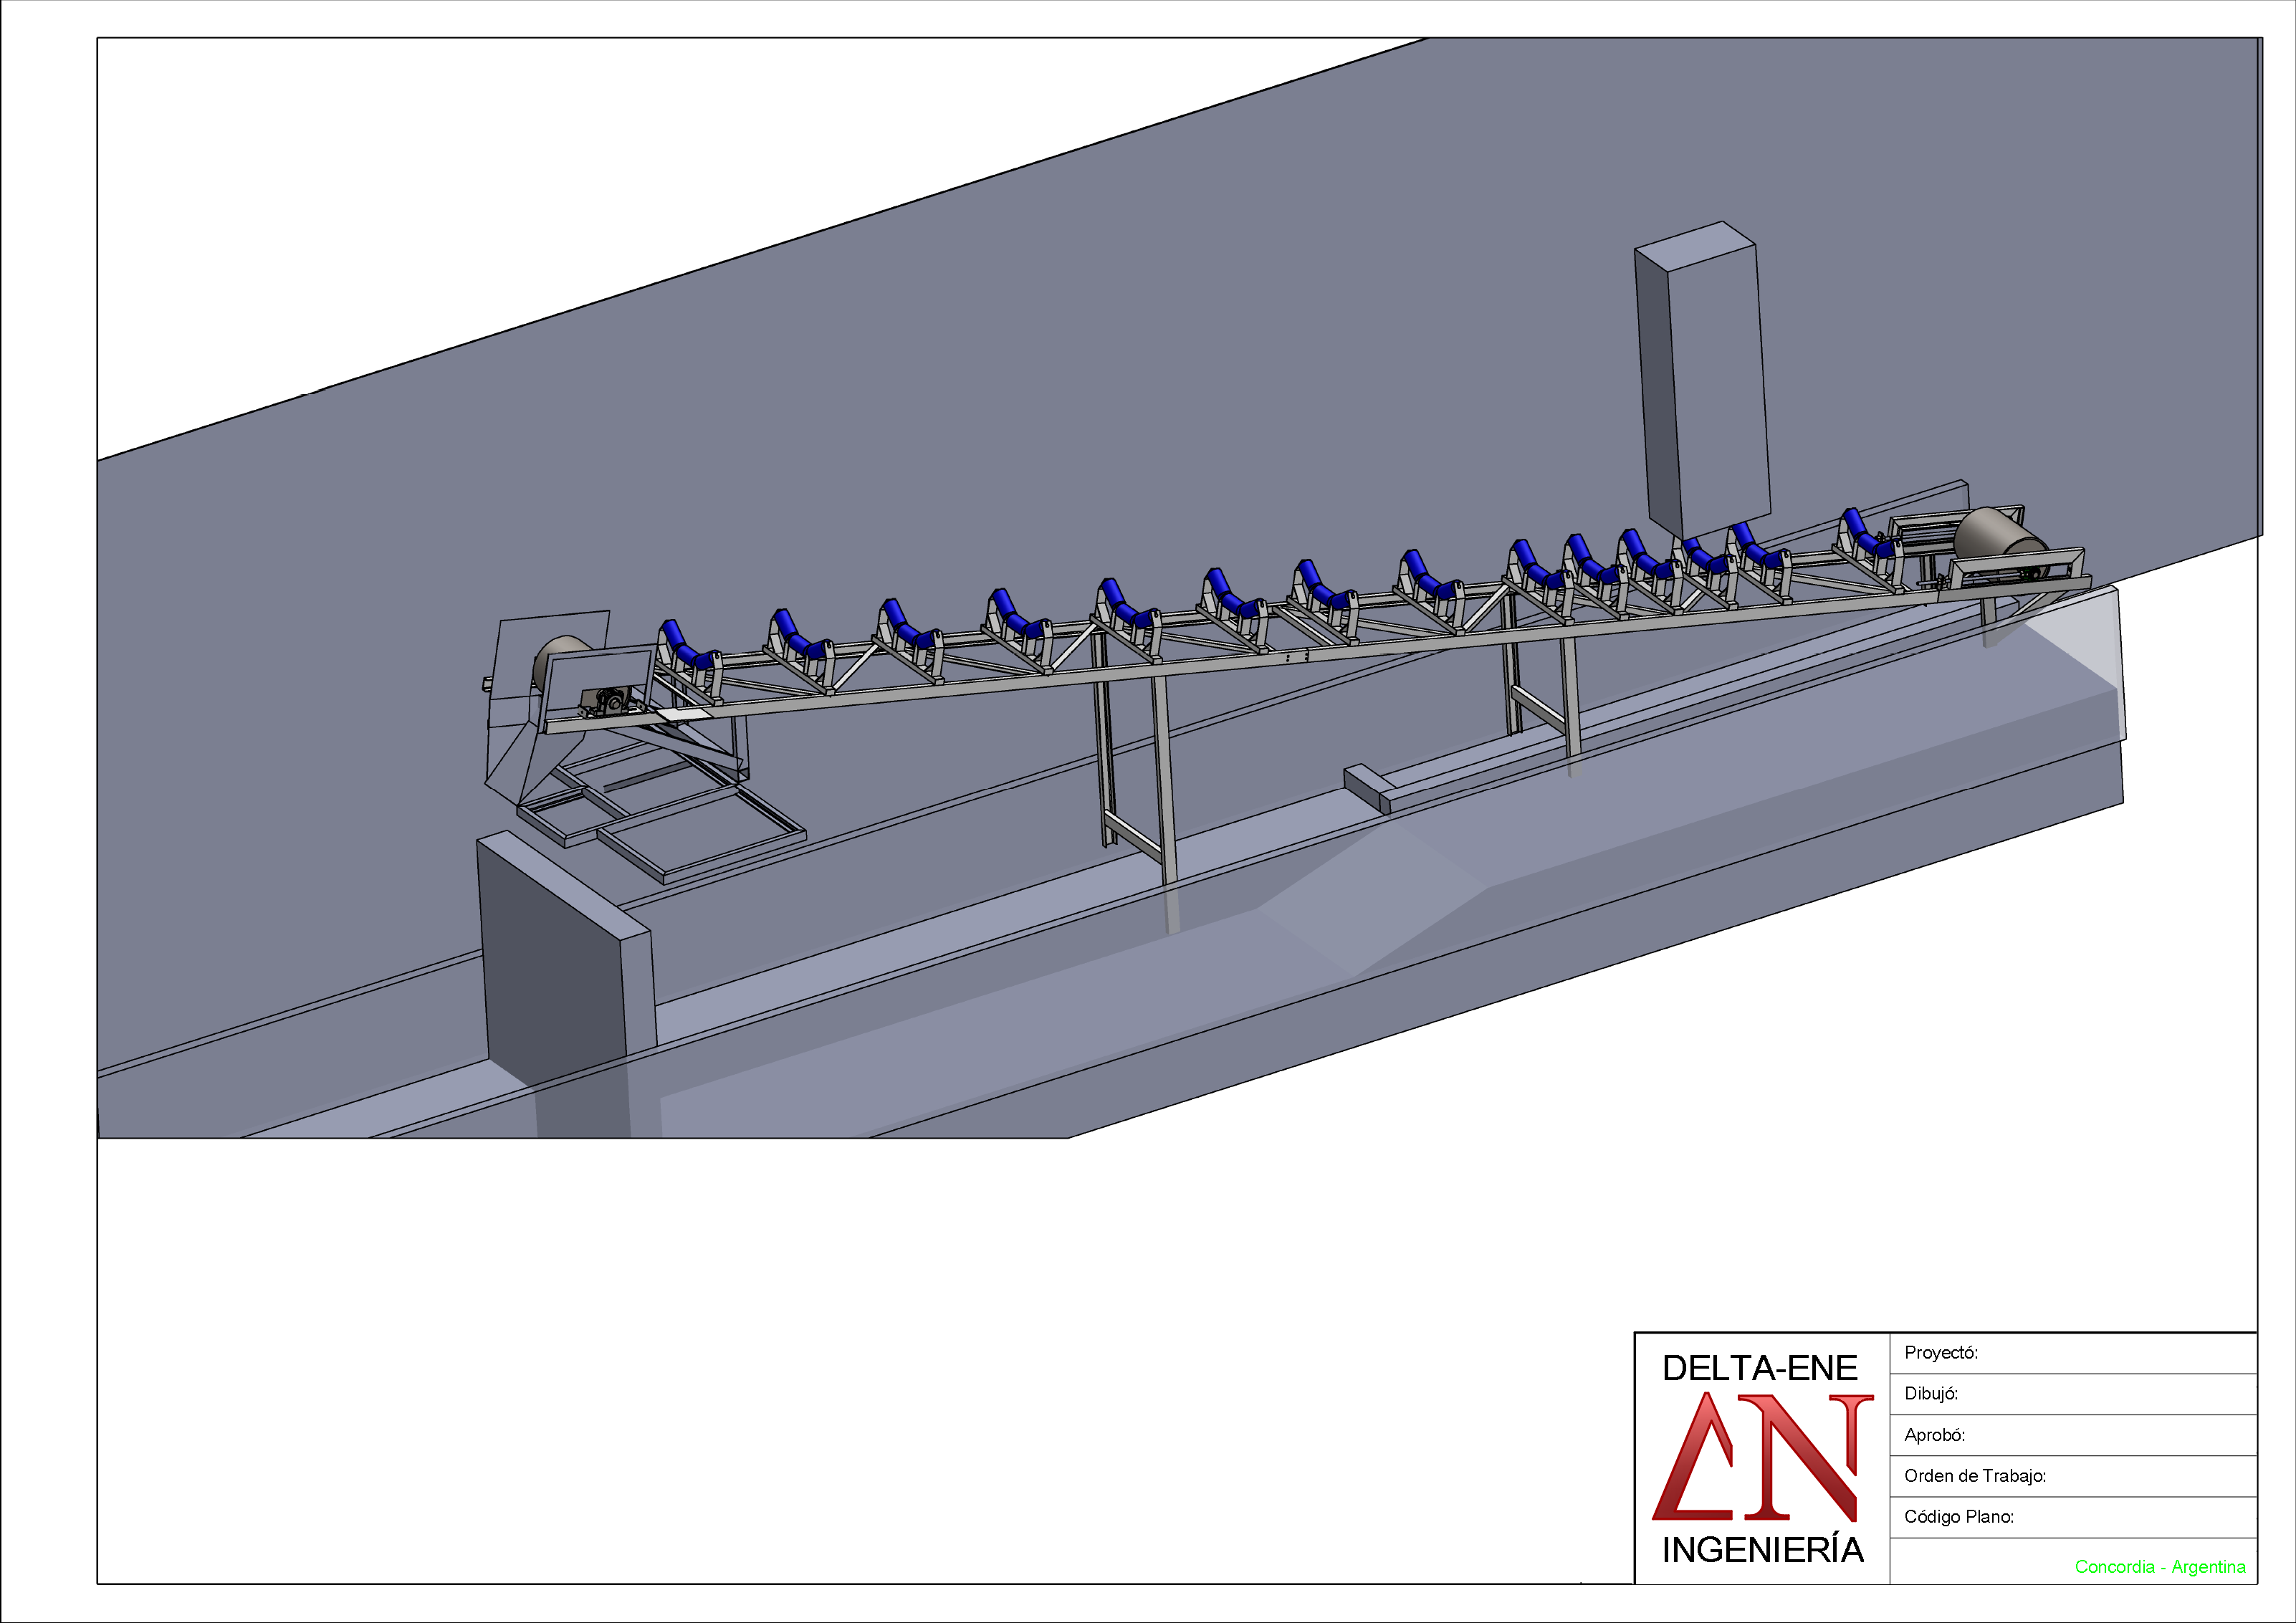Click the small block on floor between supports
This screenshot has width=2296, height=1623.
click(1367, 785)
